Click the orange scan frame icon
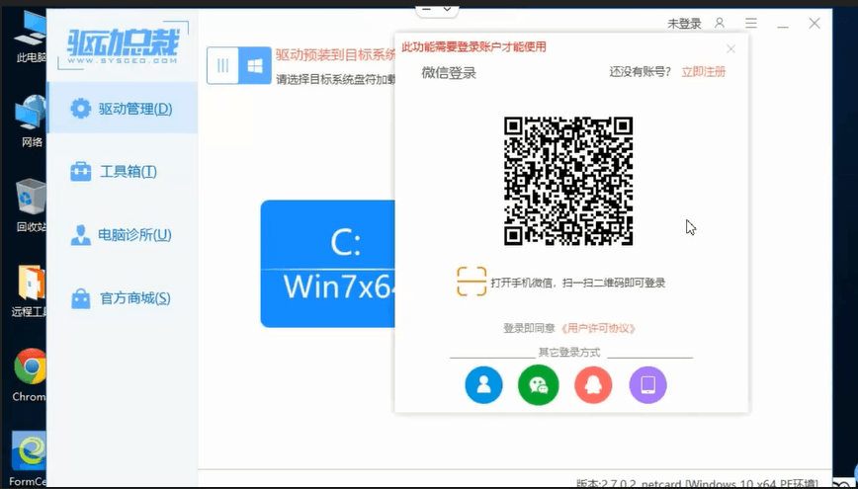Screen dimensions: 858x489 click(472, 282)
